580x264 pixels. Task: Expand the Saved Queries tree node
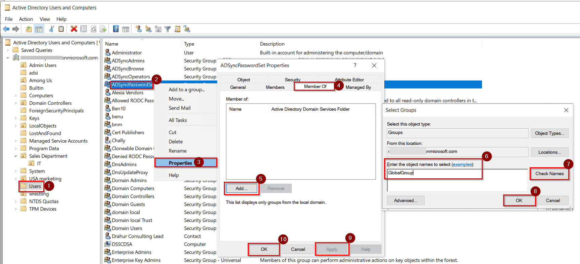click(x=8, y=50)
